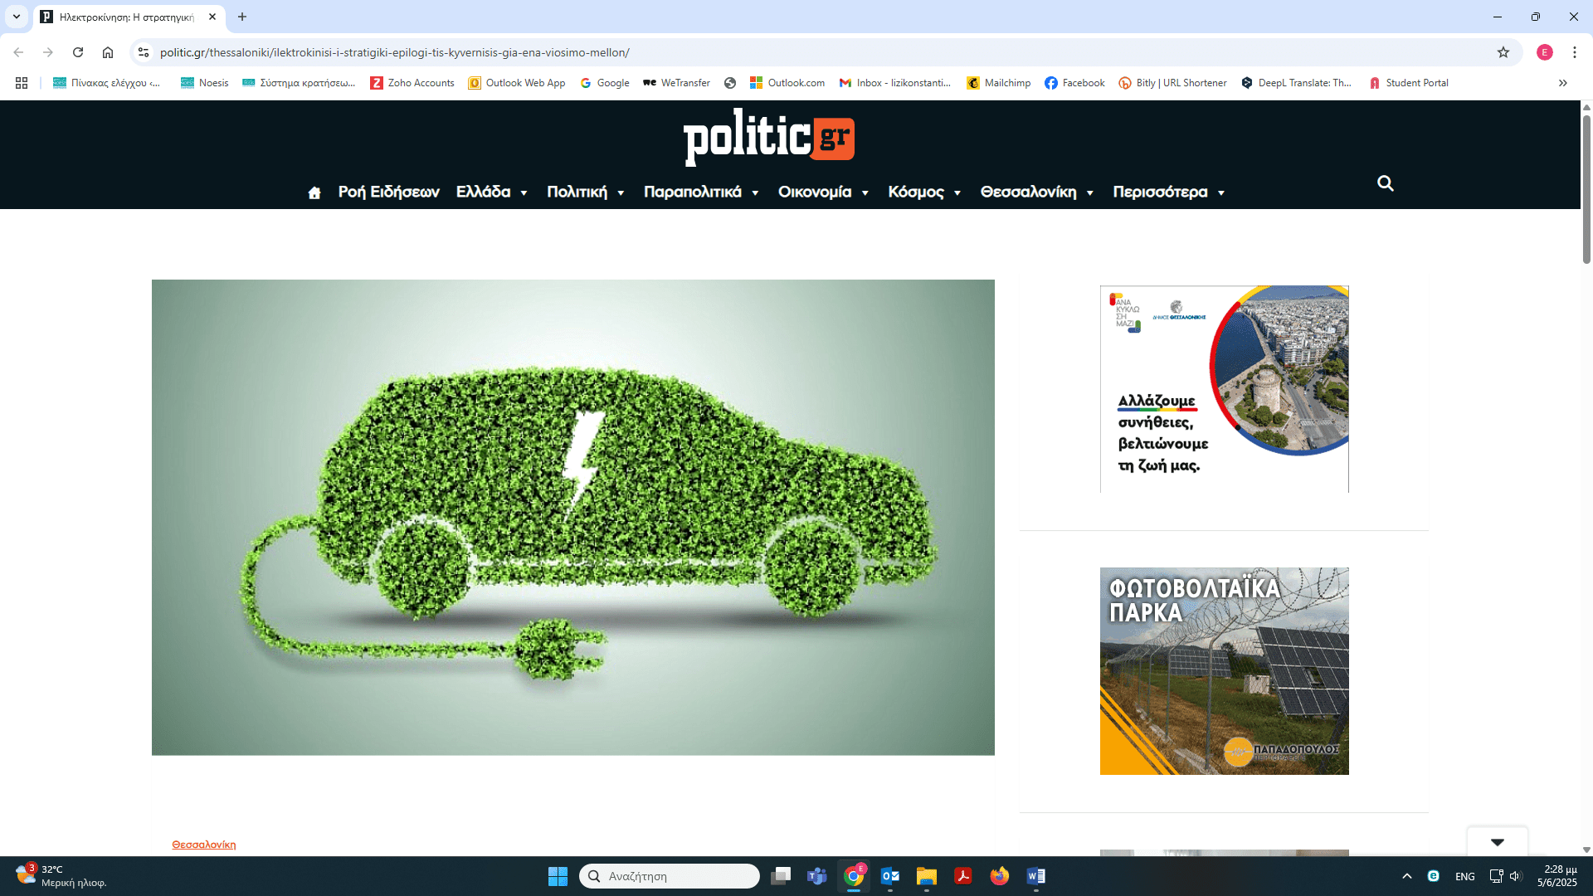Open the Apps grid in the bookmarks bar
The width and height of the screenshot is (1593, 896).
pyautogui.click(x=22, y=83)
